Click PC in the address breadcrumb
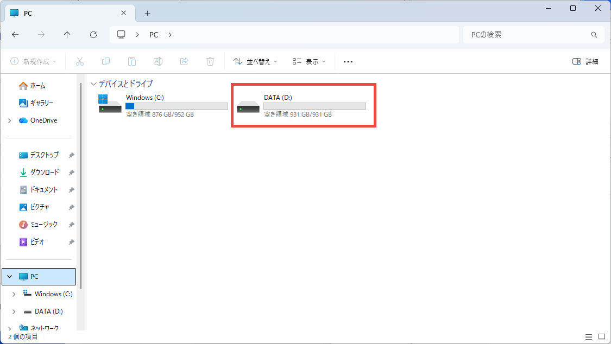The height and width of the screenshot is (344, 611). 154,35
